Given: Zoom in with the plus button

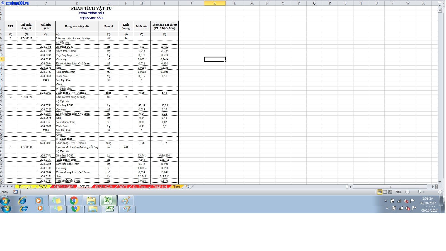Looking at the screenshot, I should coord(440,192).
